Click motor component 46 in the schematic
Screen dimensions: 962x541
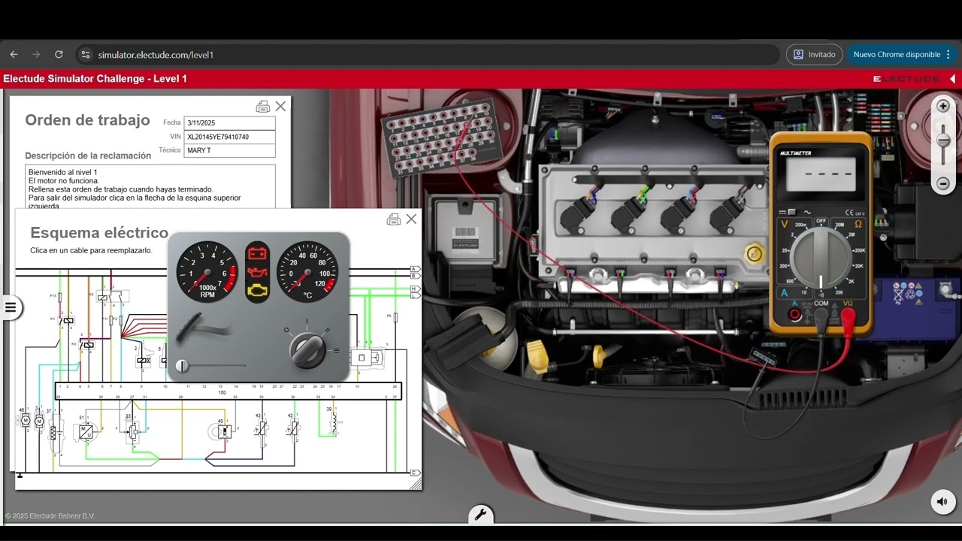[x=26, y=421]
